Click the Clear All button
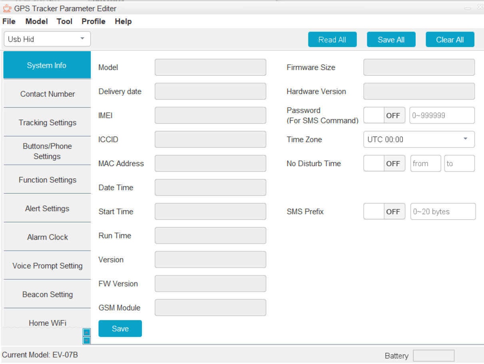484x364 pixels. 450,40
